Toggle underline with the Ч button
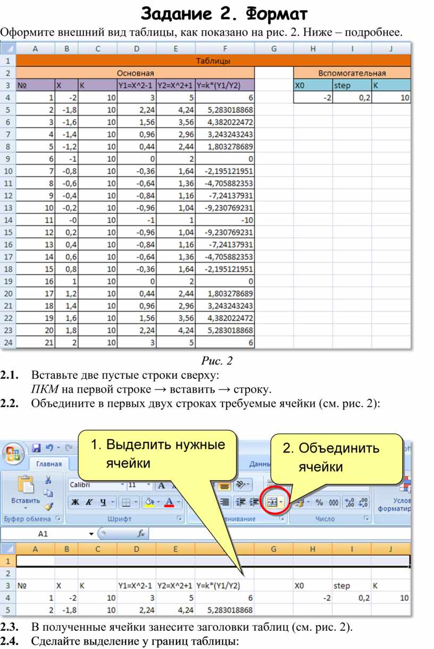The image size is (434, 649). (103, 502)
